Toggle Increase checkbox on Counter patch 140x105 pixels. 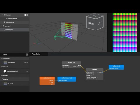pos(93,72)
